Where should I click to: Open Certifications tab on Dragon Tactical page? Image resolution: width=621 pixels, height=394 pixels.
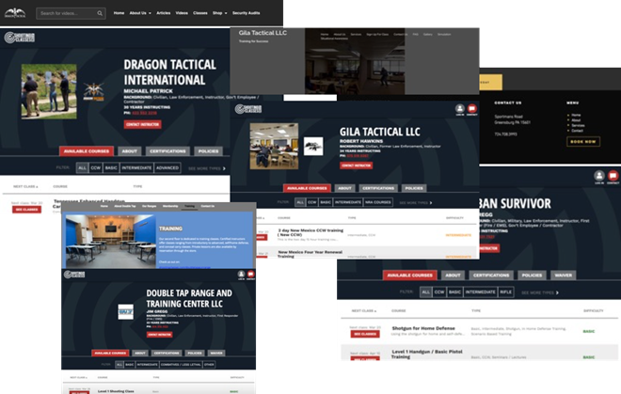(167, 151)
